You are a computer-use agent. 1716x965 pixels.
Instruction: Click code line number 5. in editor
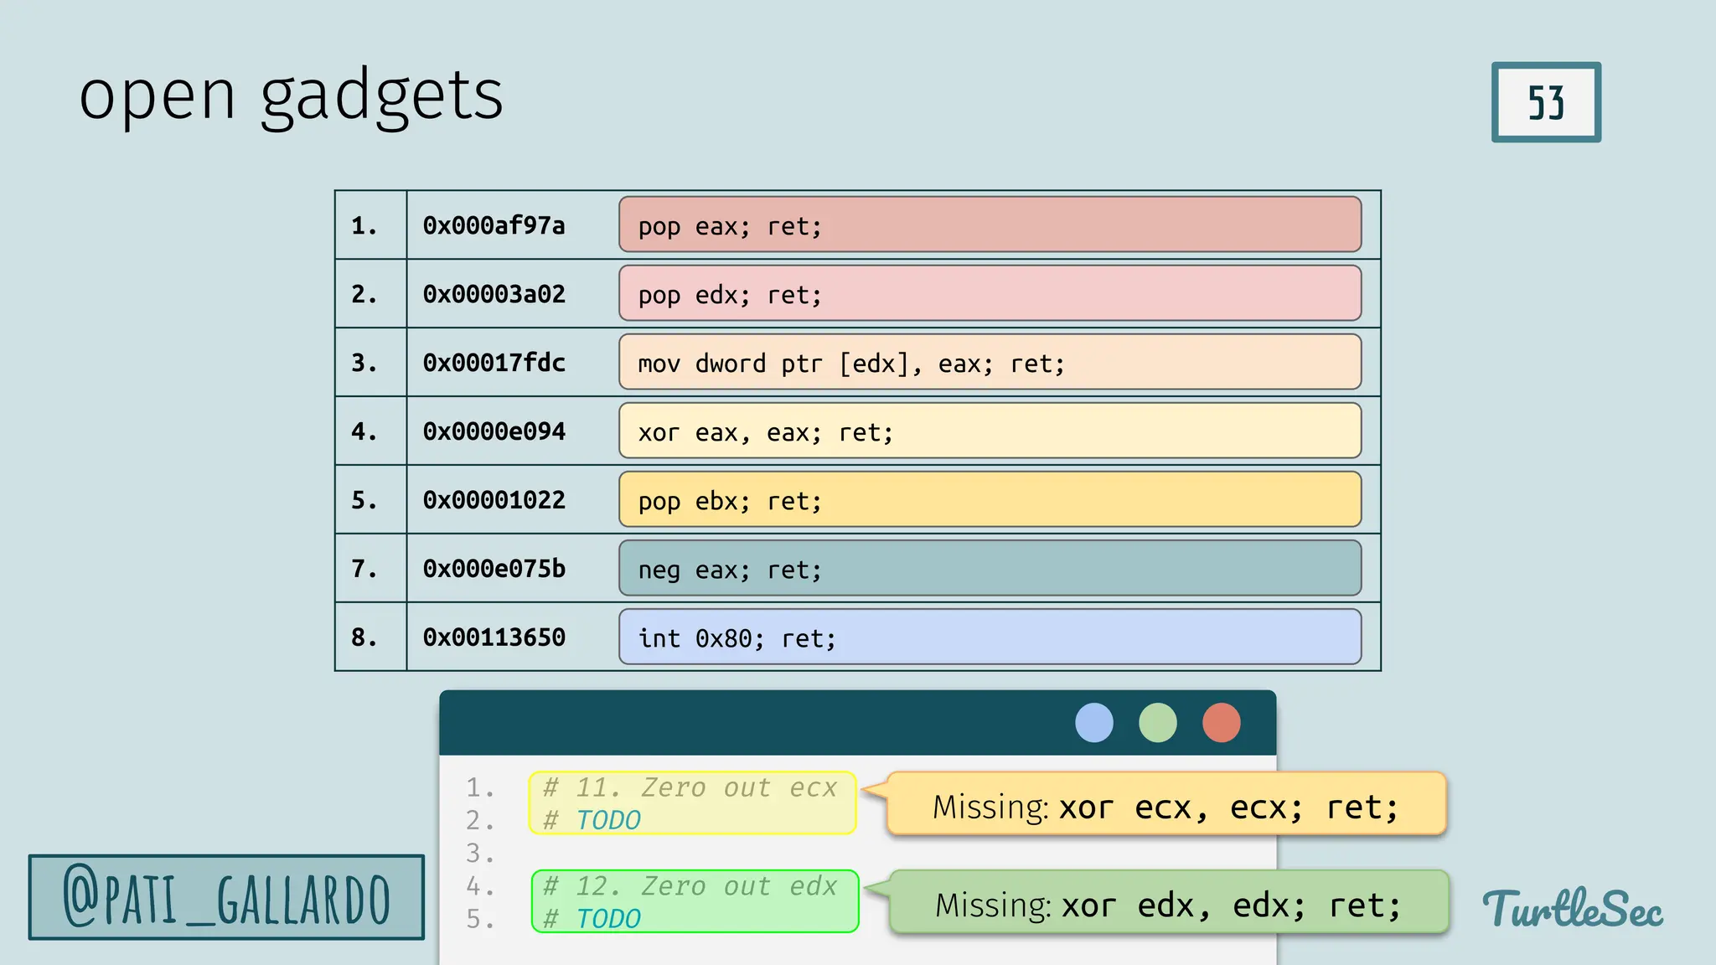(x=480, y=919)
